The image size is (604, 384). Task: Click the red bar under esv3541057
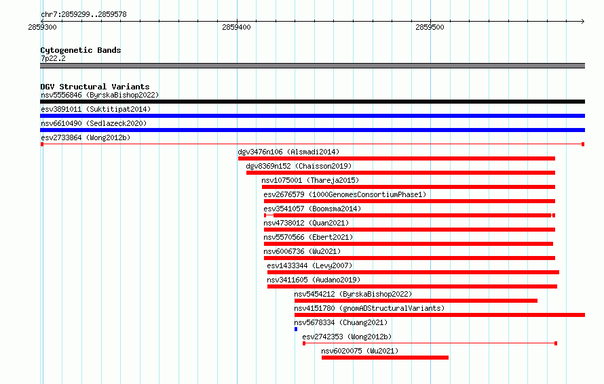[409, 215]
